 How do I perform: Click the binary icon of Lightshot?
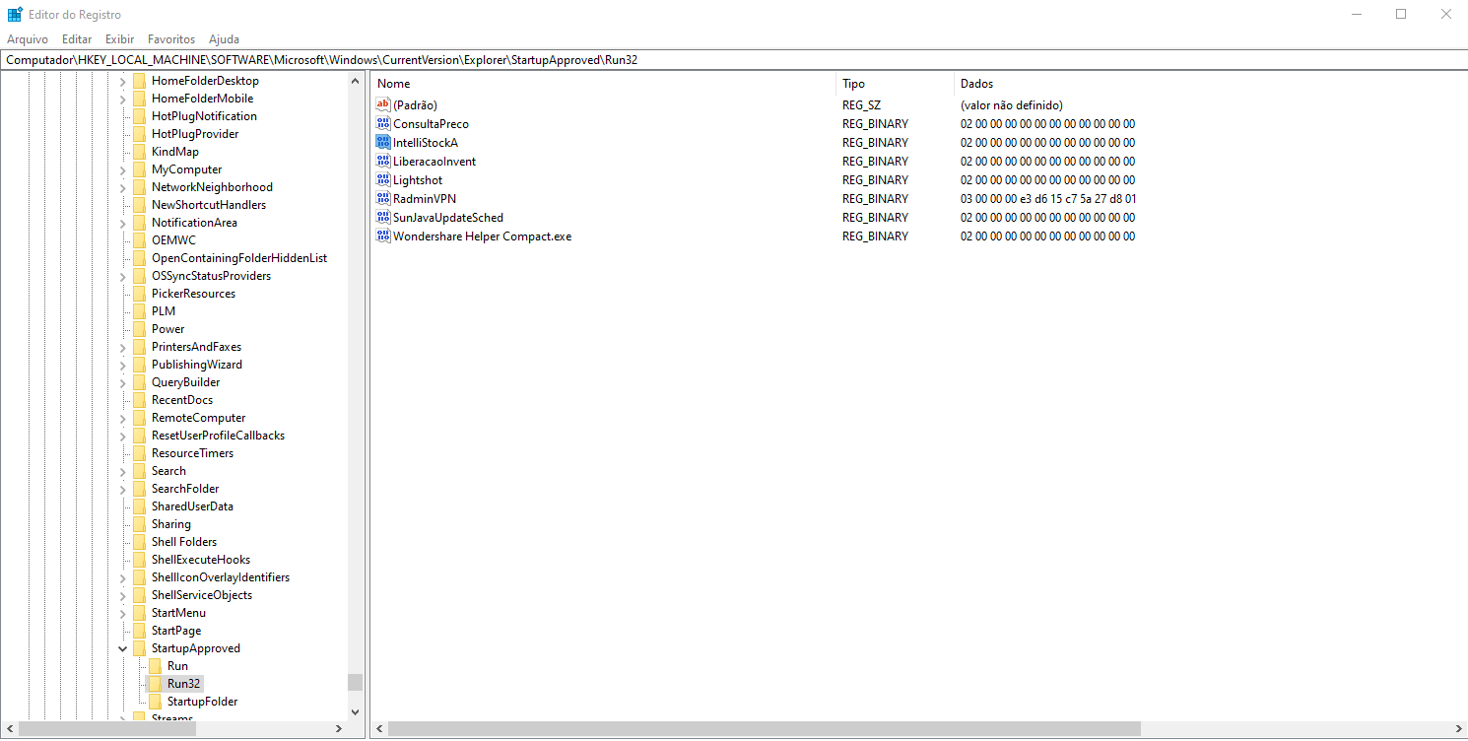[383, 180]
